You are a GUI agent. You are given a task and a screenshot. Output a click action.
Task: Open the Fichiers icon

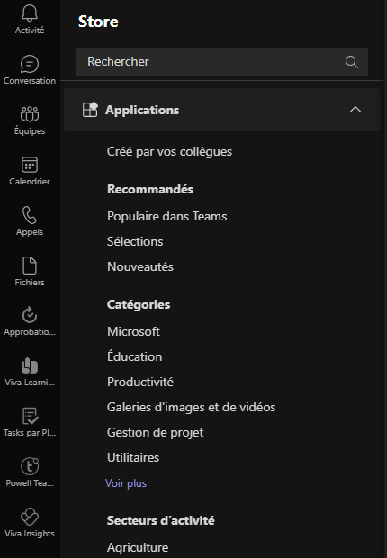point(30,265)
